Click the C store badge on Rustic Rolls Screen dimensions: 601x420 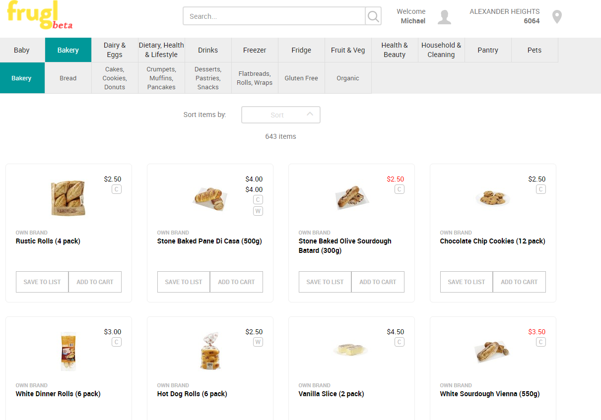click(x=117, y=189)
